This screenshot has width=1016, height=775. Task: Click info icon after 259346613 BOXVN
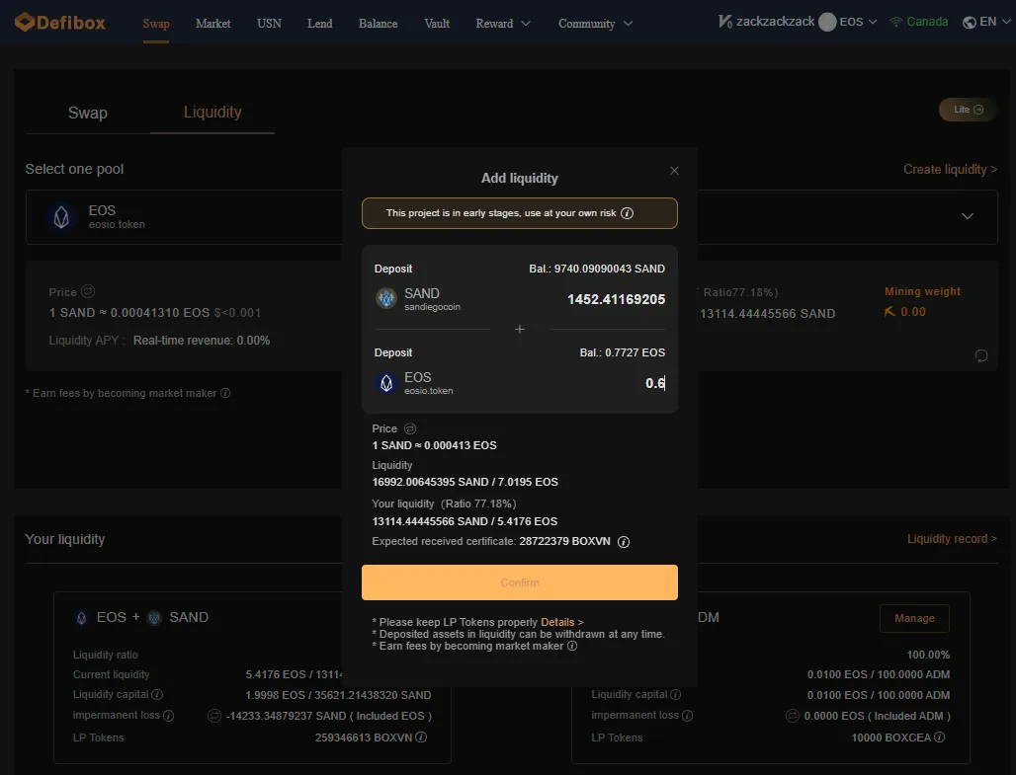[x=421, y=736]
